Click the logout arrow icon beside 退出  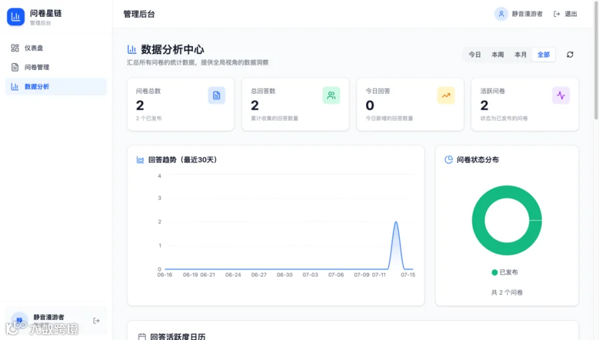click(x=556, y=14)
